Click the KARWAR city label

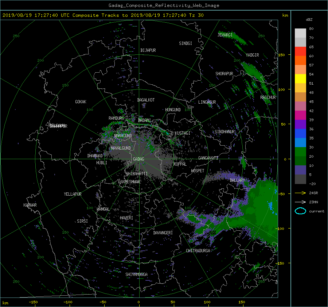coord(30,205)
